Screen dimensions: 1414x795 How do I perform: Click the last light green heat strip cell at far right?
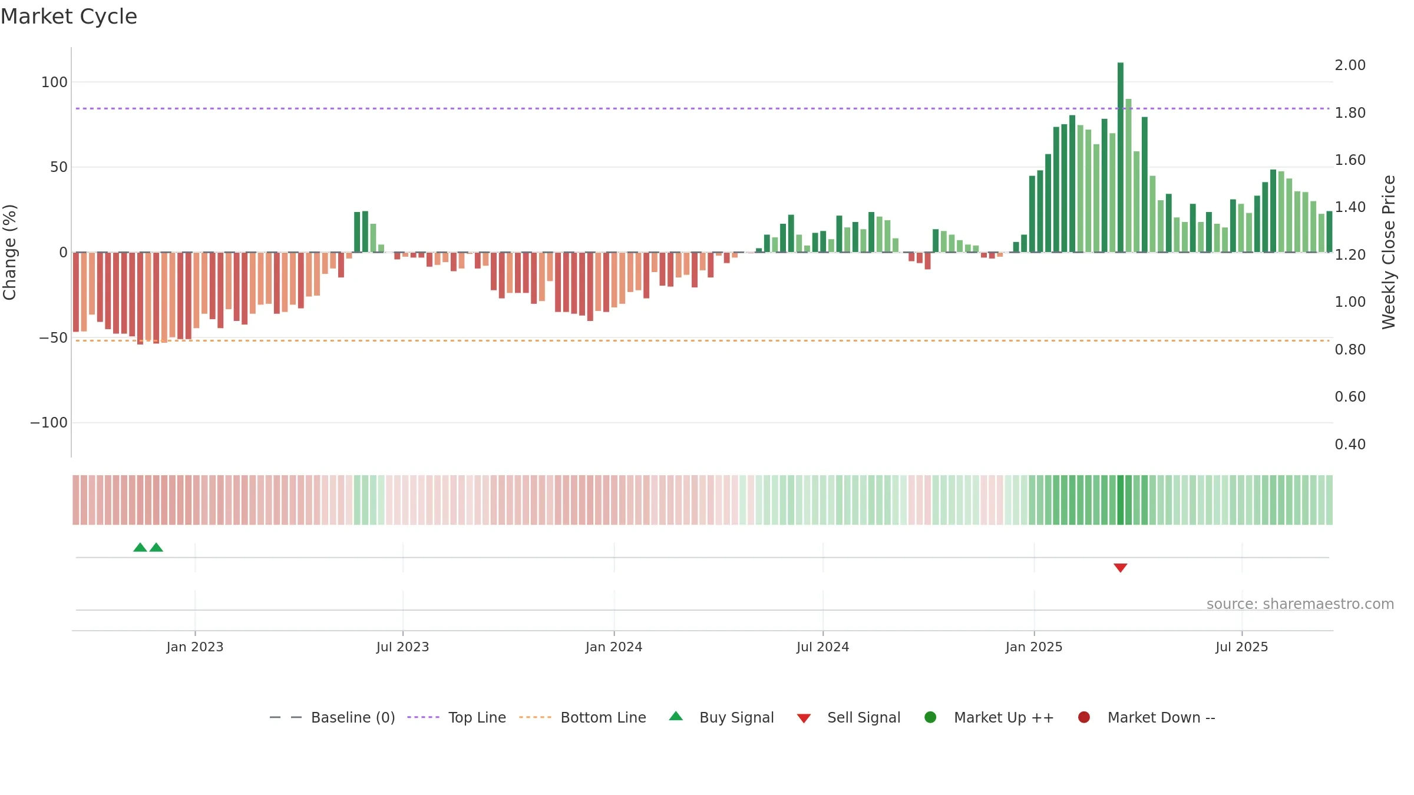click(x=1329, y=500)
